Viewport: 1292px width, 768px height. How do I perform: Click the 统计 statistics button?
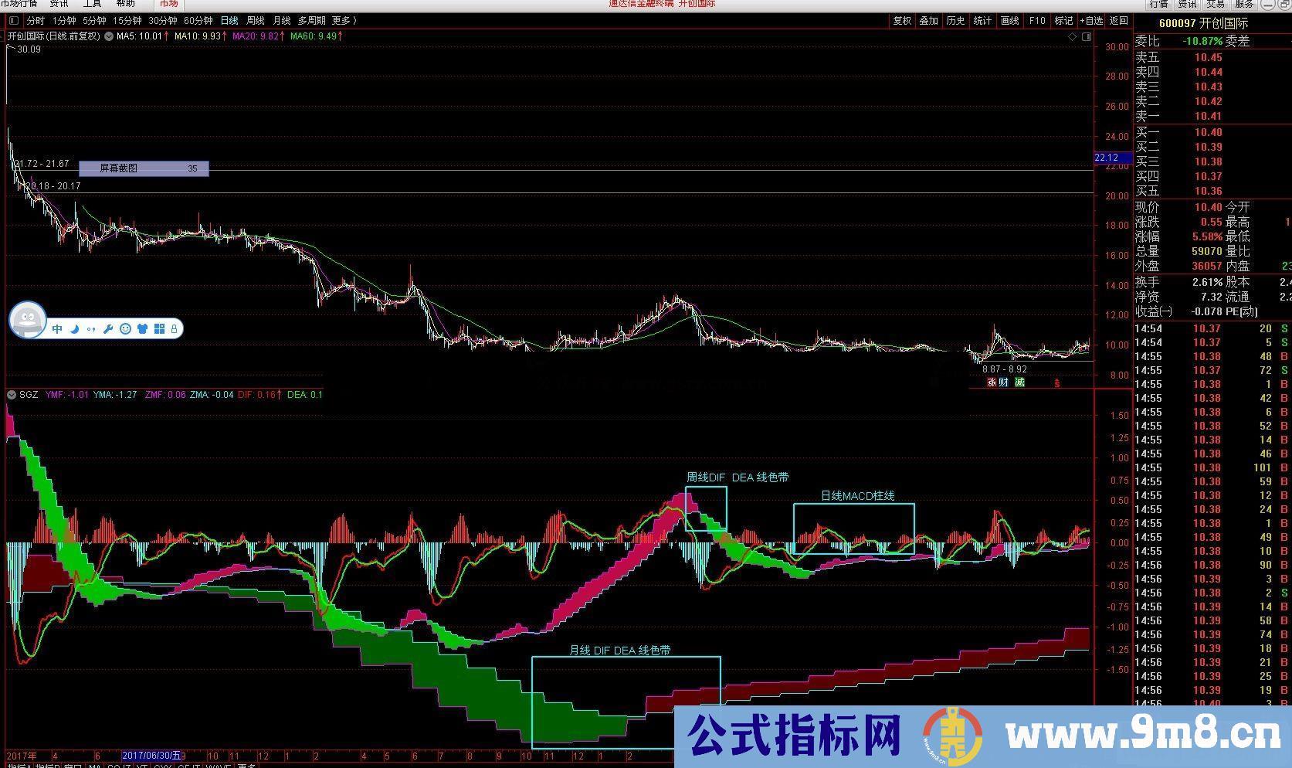pyautogui.click(x=983, y=21)
